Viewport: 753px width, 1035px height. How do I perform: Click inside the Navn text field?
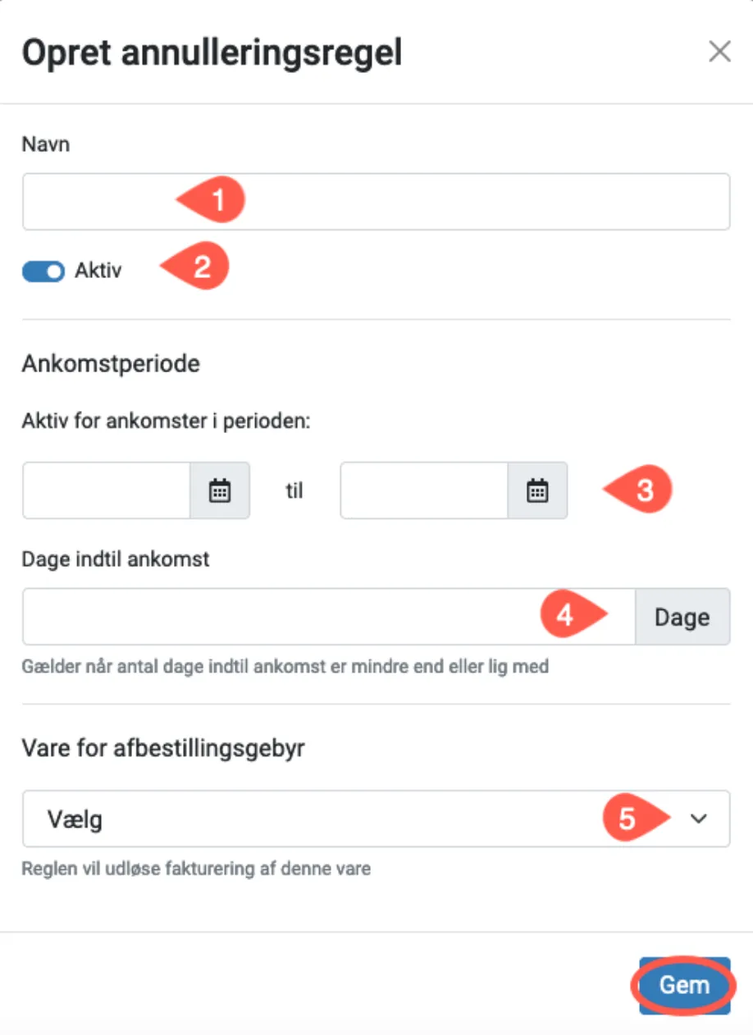pyautogui.click(x=376, y=201)
